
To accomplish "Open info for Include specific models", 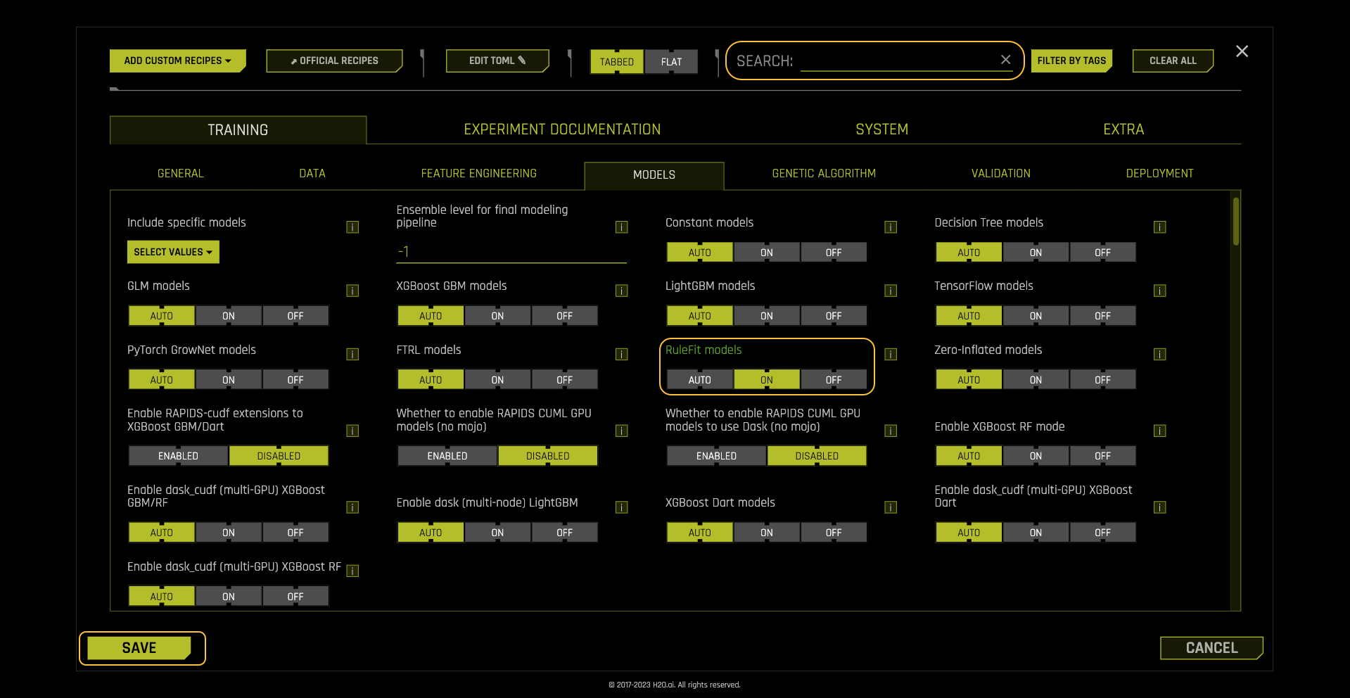I will tap(352, 227).
